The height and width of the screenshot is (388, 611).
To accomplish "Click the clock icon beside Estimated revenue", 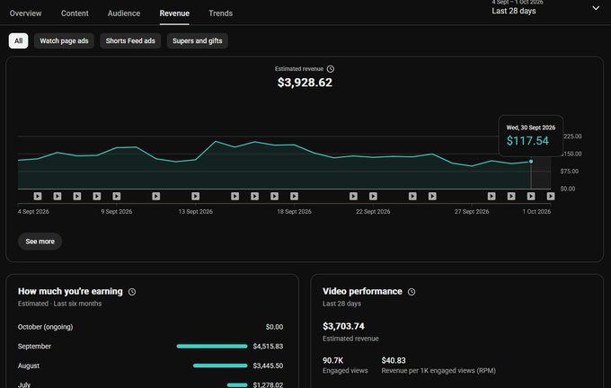I will click(x=331, y=69).
